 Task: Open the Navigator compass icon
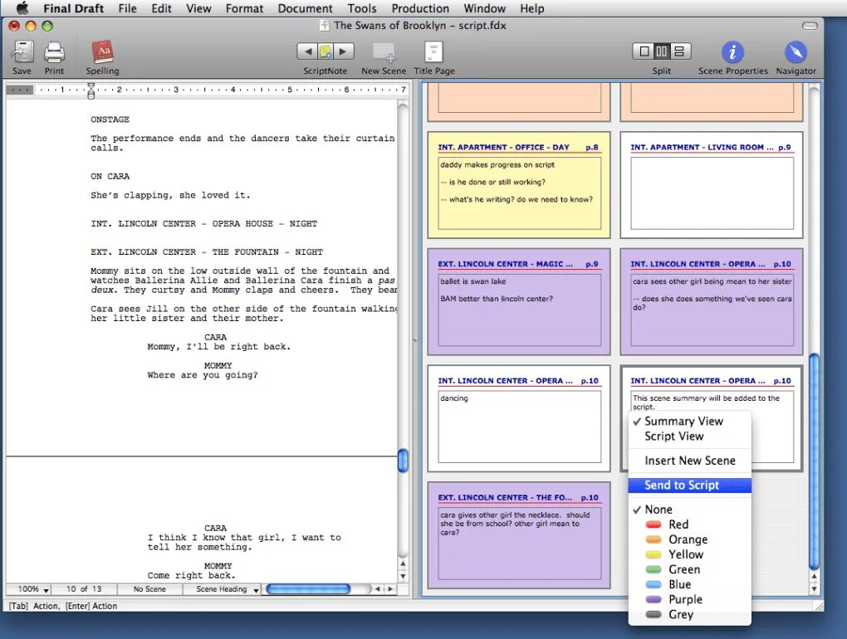pyautogui.click(x=796, y=51)
